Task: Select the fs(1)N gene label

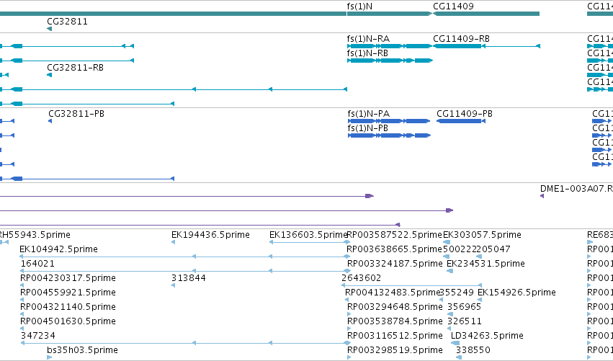Action: [x=359, y=6]
